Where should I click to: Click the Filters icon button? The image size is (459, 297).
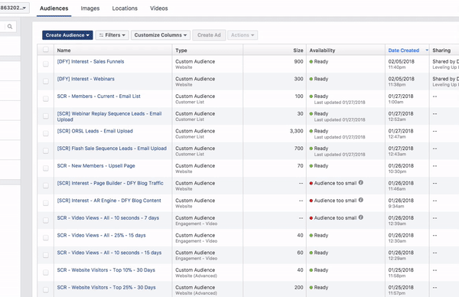tap(112, 35)
